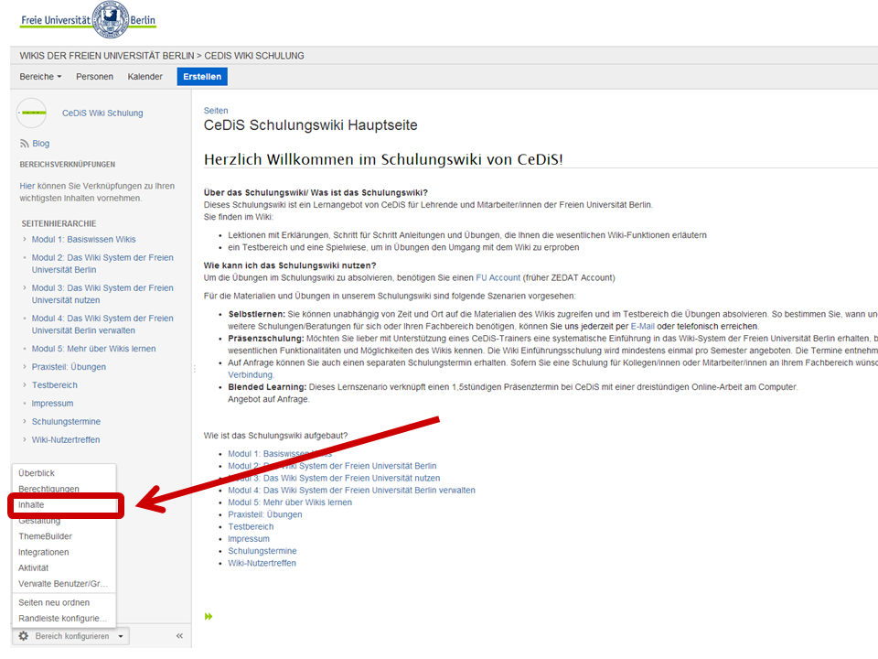Viewport: 878px width, 659px height.
Task: Click the CeDiS Schulungswiki Hauptseite page title
Action: point(310,125)
